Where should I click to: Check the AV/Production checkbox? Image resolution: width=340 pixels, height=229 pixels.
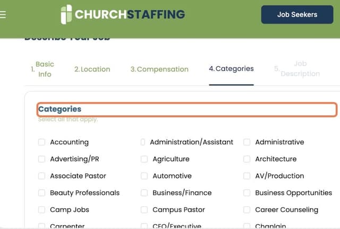pos(247,176)
